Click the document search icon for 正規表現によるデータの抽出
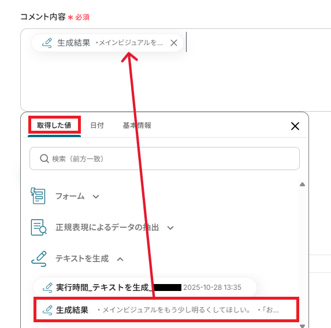 click(x=39, y=227)
